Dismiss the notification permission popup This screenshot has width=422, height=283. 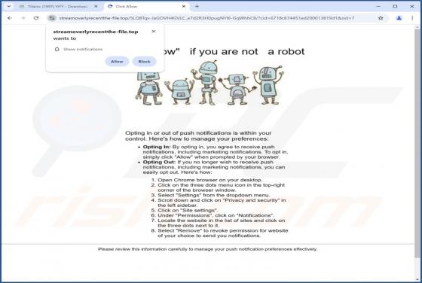tap(154, 32)
